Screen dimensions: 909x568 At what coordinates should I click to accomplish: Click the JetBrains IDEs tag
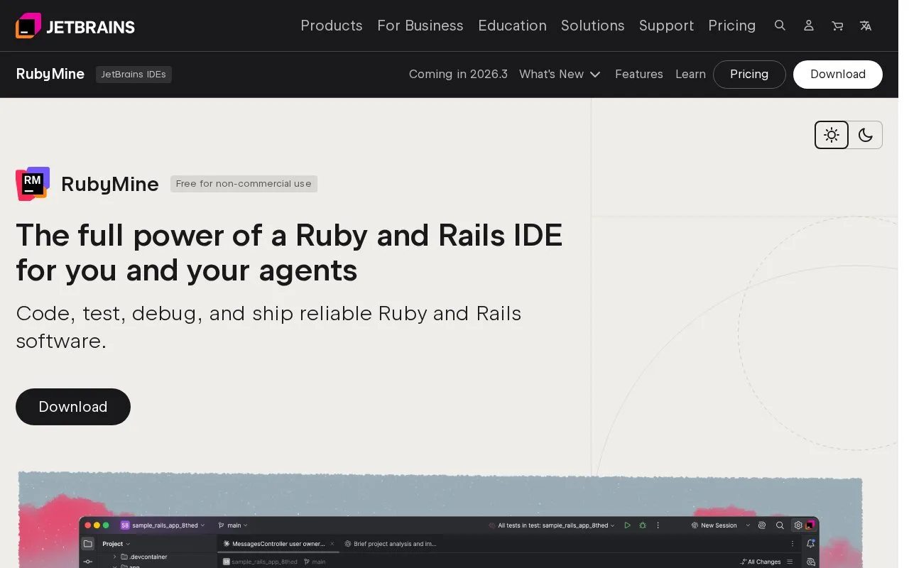134,74
